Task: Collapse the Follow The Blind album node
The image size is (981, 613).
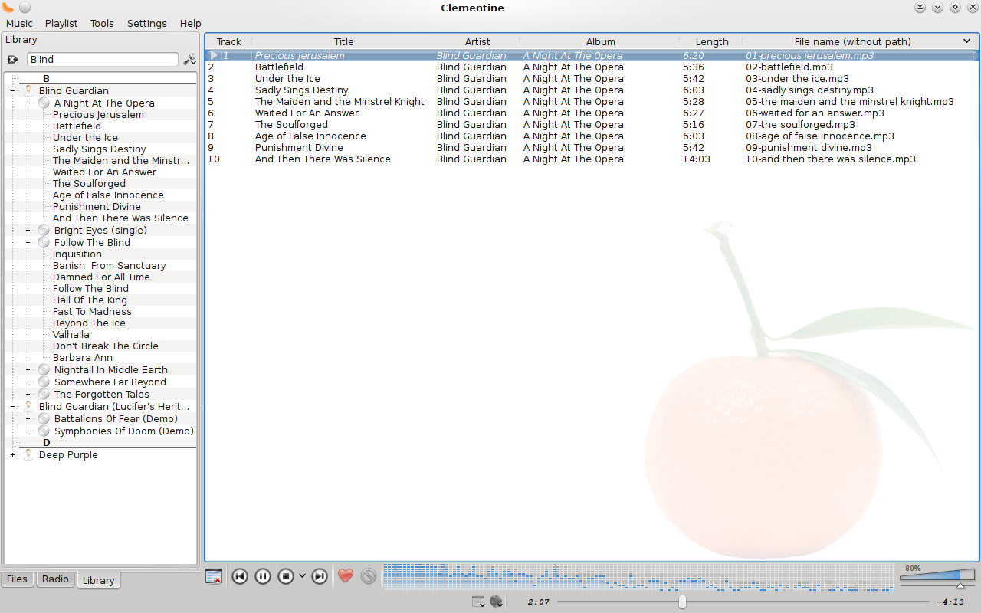Action: (x=28, y=242)
